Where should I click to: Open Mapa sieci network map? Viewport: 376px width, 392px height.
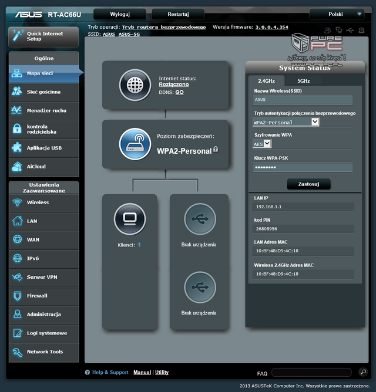tap(44, 73)
